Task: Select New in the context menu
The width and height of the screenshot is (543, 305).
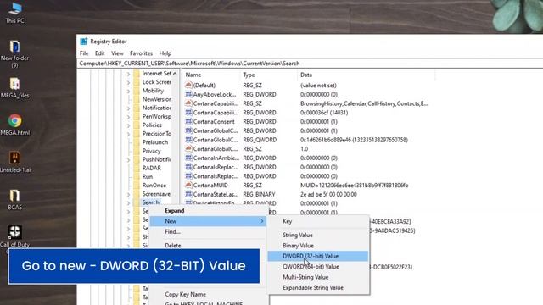Action: (x=208, y=221)
